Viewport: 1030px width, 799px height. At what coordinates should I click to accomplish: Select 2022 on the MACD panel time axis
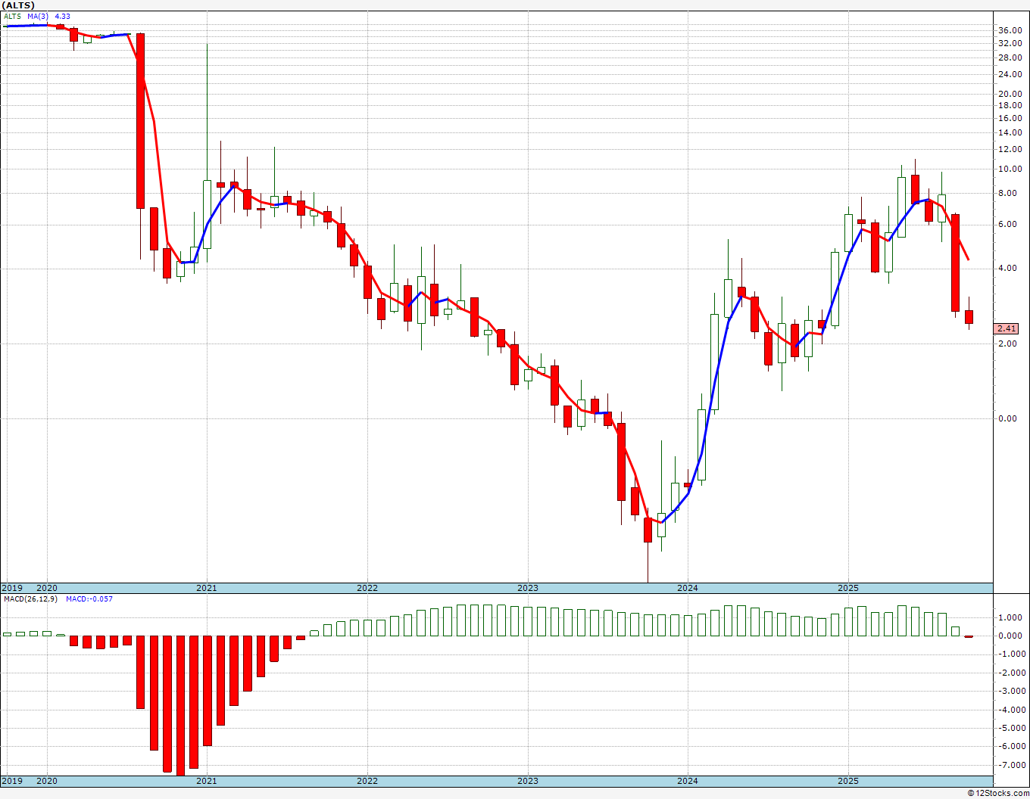367,781
